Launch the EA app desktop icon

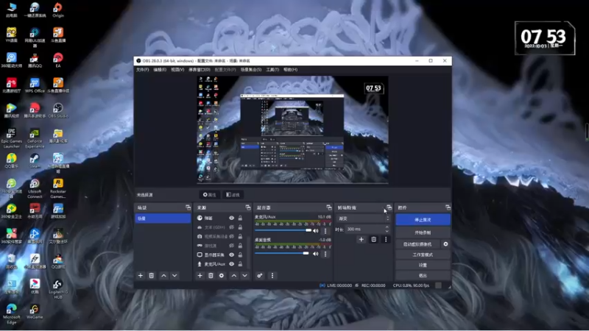tap(58, 60)
